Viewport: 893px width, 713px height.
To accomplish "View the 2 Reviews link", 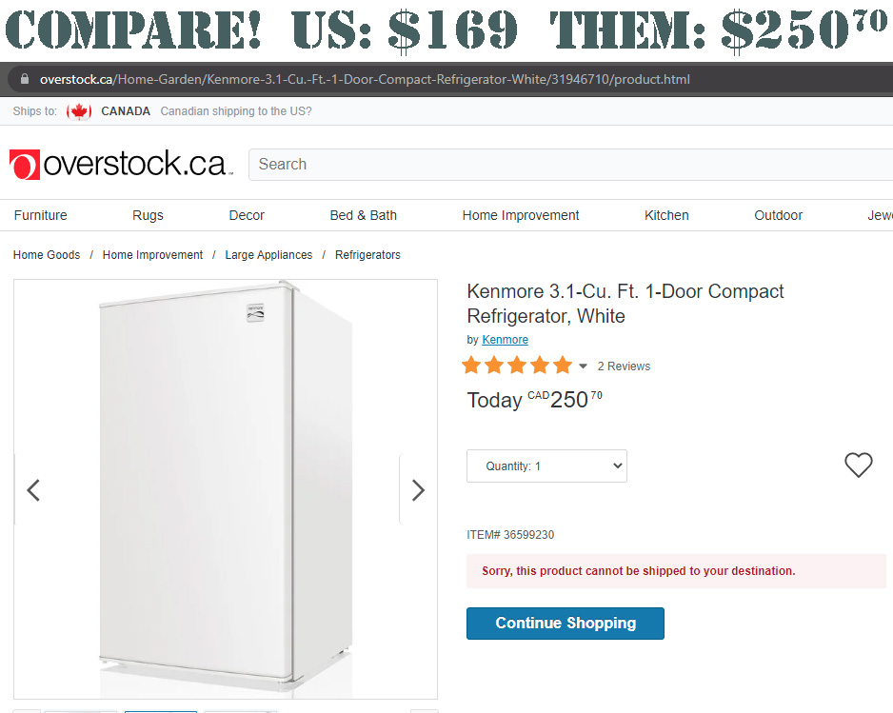I will coord(624,366).
